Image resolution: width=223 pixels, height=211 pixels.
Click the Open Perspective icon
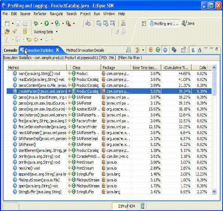144,23
